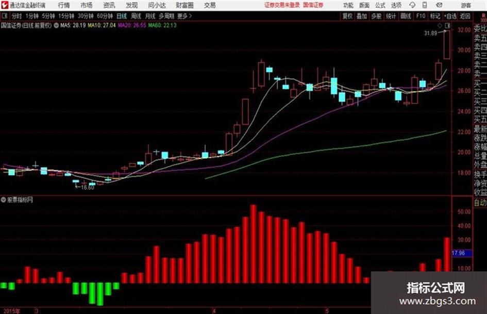Switch to the 15分钟 period tab
The height and width of the screenshot is (314, 487).
pos(66,16)
